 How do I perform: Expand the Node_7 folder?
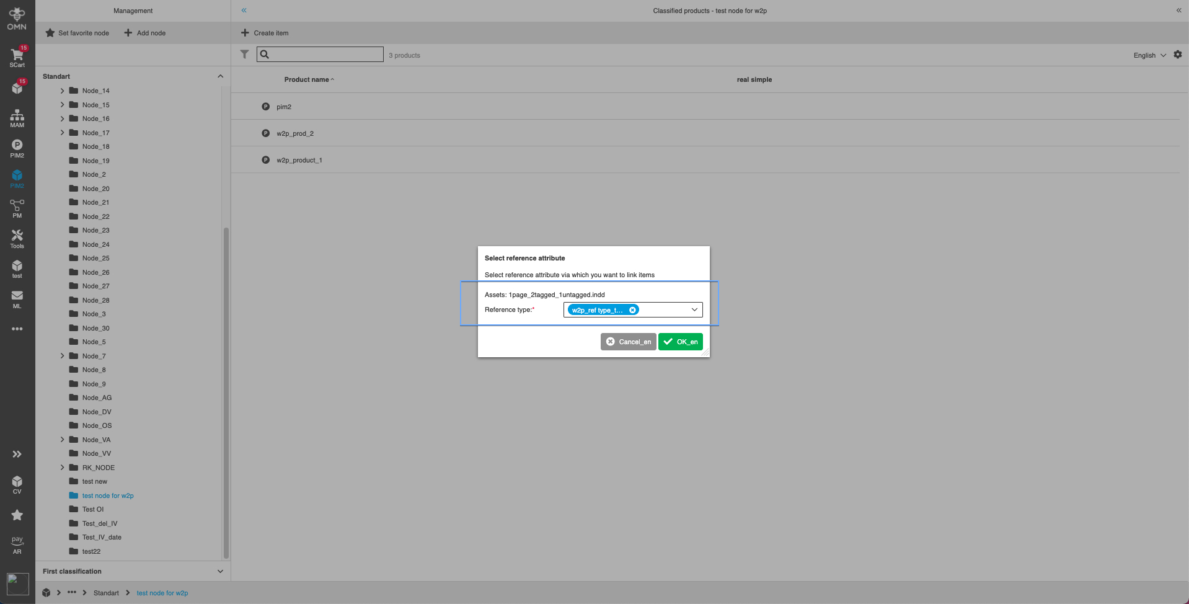(62, 356)
